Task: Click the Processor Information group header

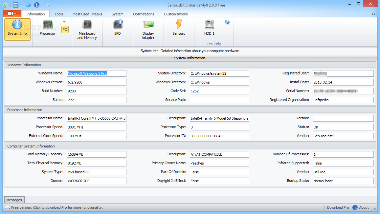Action: pos(190,110)
